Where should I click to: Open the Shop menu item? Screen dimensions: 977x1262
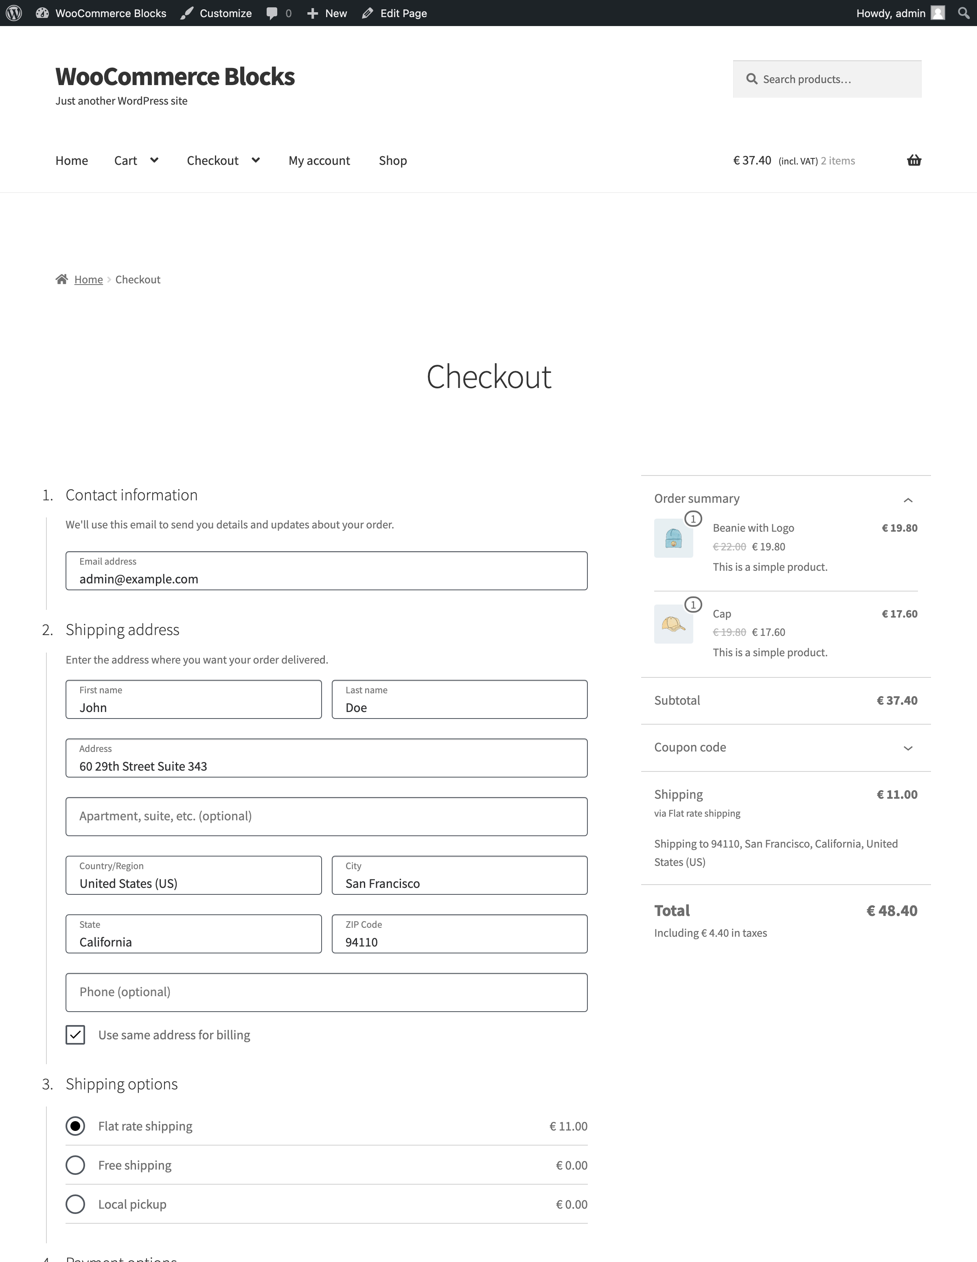[393, 160]
